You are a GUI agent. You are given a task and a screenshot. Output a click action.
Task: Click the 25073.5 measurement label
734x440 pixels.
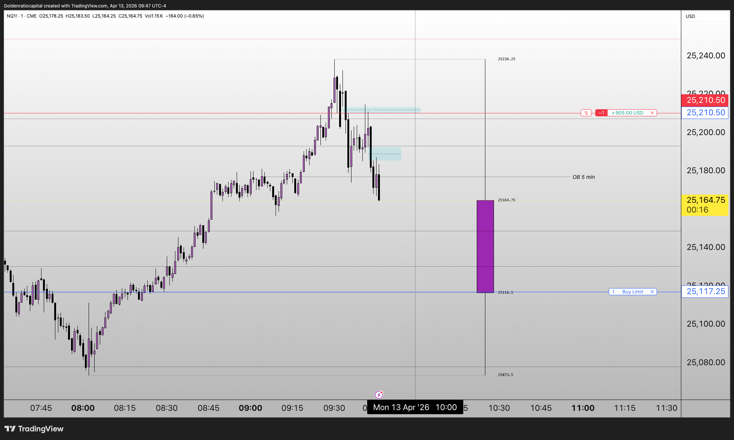[505, 375]
